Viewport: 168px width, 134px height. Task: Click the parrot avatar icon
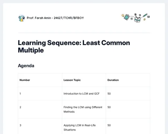pyautogui.click(x=22, y=18)
